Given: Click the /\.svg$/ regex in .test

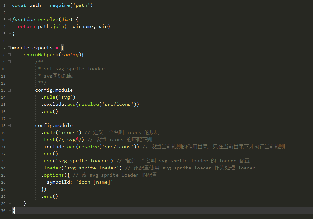Looking at the screenshot, I should [x=70, y=140].
